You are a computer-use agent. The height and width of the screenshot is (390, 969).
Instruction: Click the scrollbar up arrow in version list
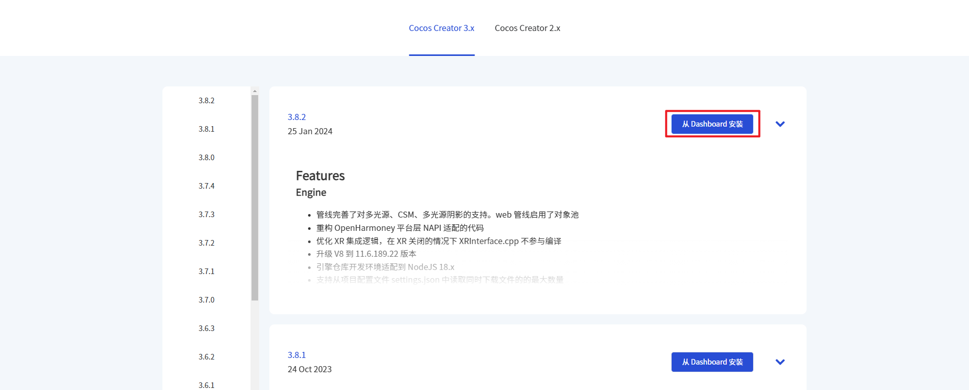coord(255,91)
